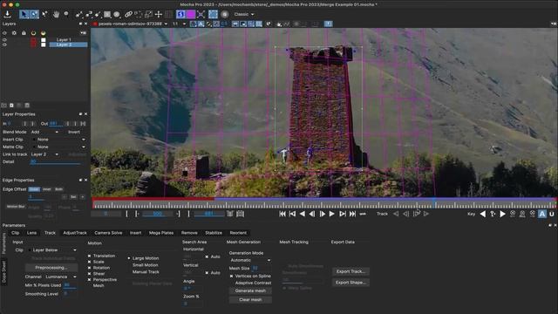Screen dimensions: 558x314
Task: Switch to the AdjustTrack tab
Action: point(75,233)
